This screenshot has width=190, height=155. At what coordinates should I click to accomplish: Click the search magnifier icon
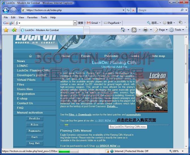[x=182, y=10]
